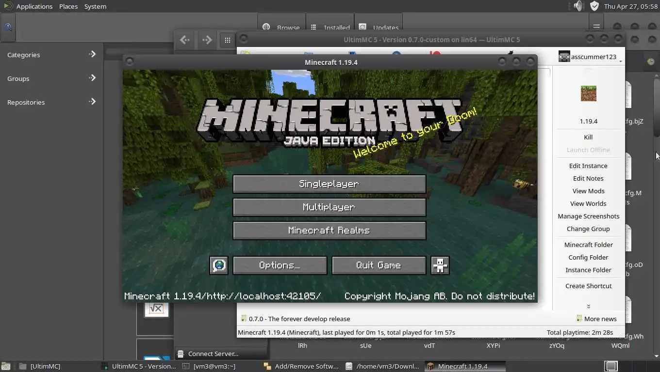Screen dimensions: 660x372
Task: Expand Groups in Add/Remove Software
Action: (51, 78)
